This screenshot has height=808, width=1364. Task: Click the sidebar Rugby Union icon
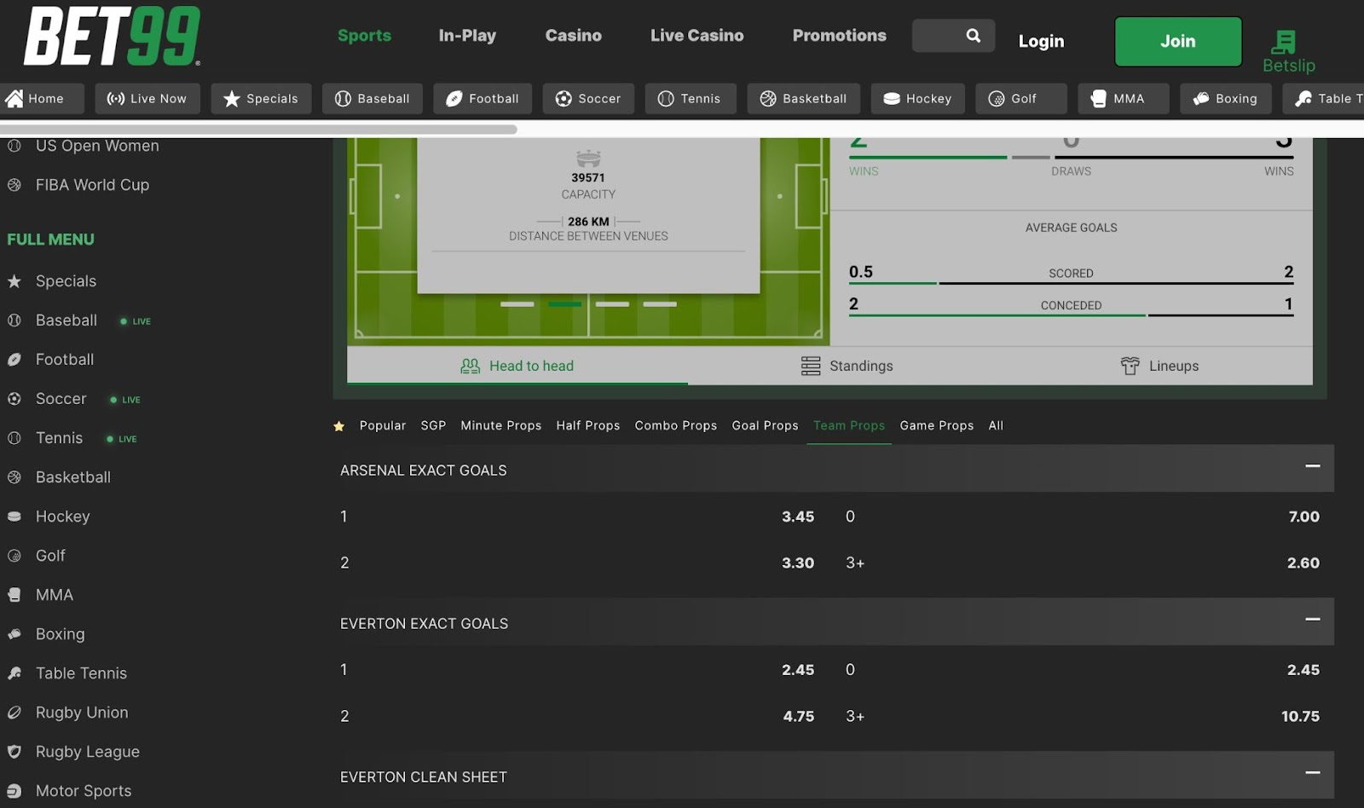[x=14, y=713]
